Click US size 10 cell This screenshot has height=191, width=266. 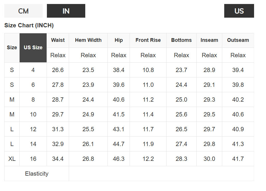pos(33,114)
